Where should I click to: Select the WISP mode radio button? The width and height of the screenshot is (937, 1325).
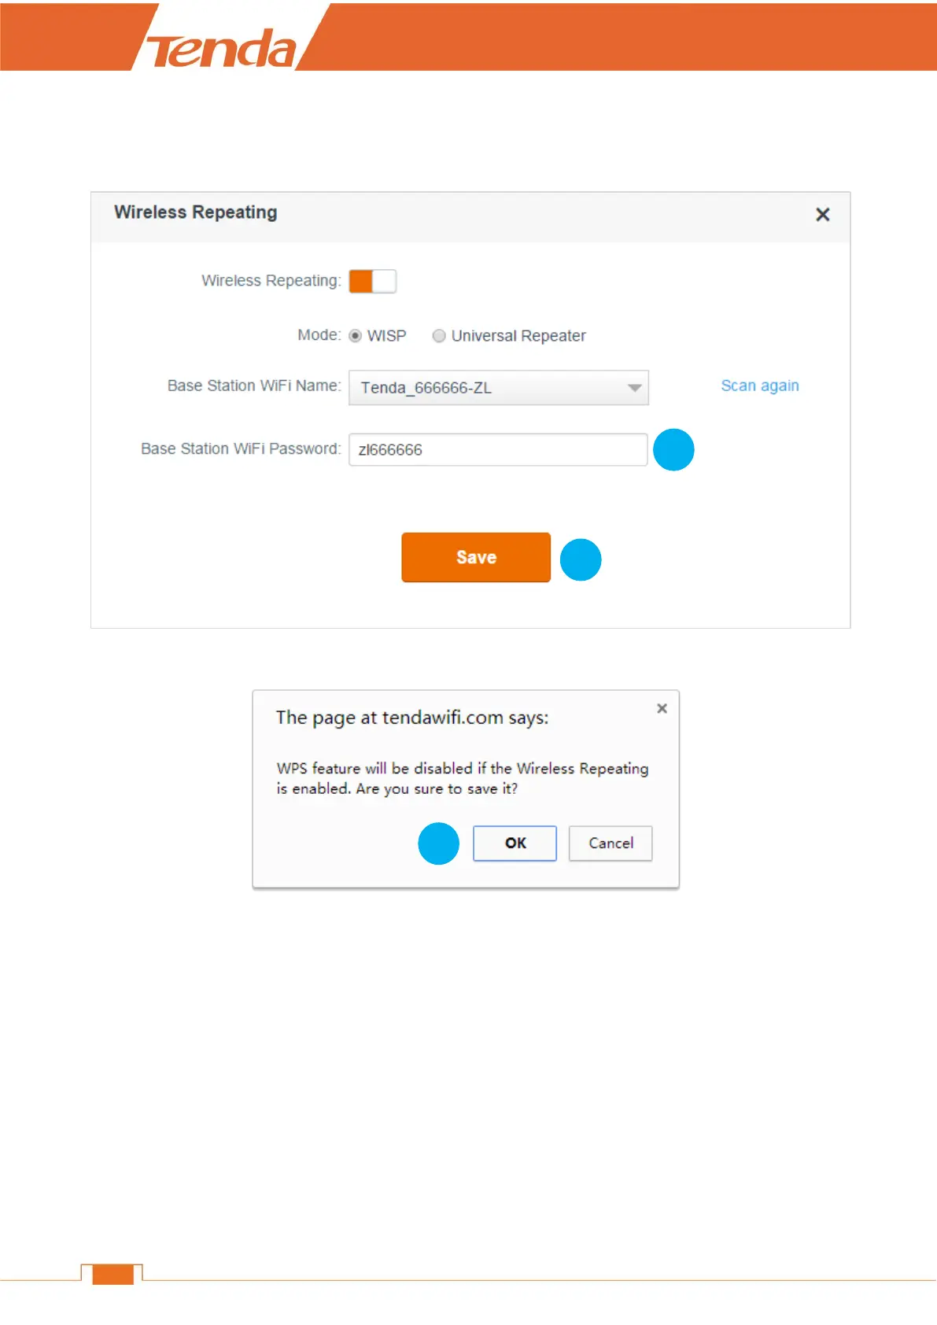[x=356, y=336]
